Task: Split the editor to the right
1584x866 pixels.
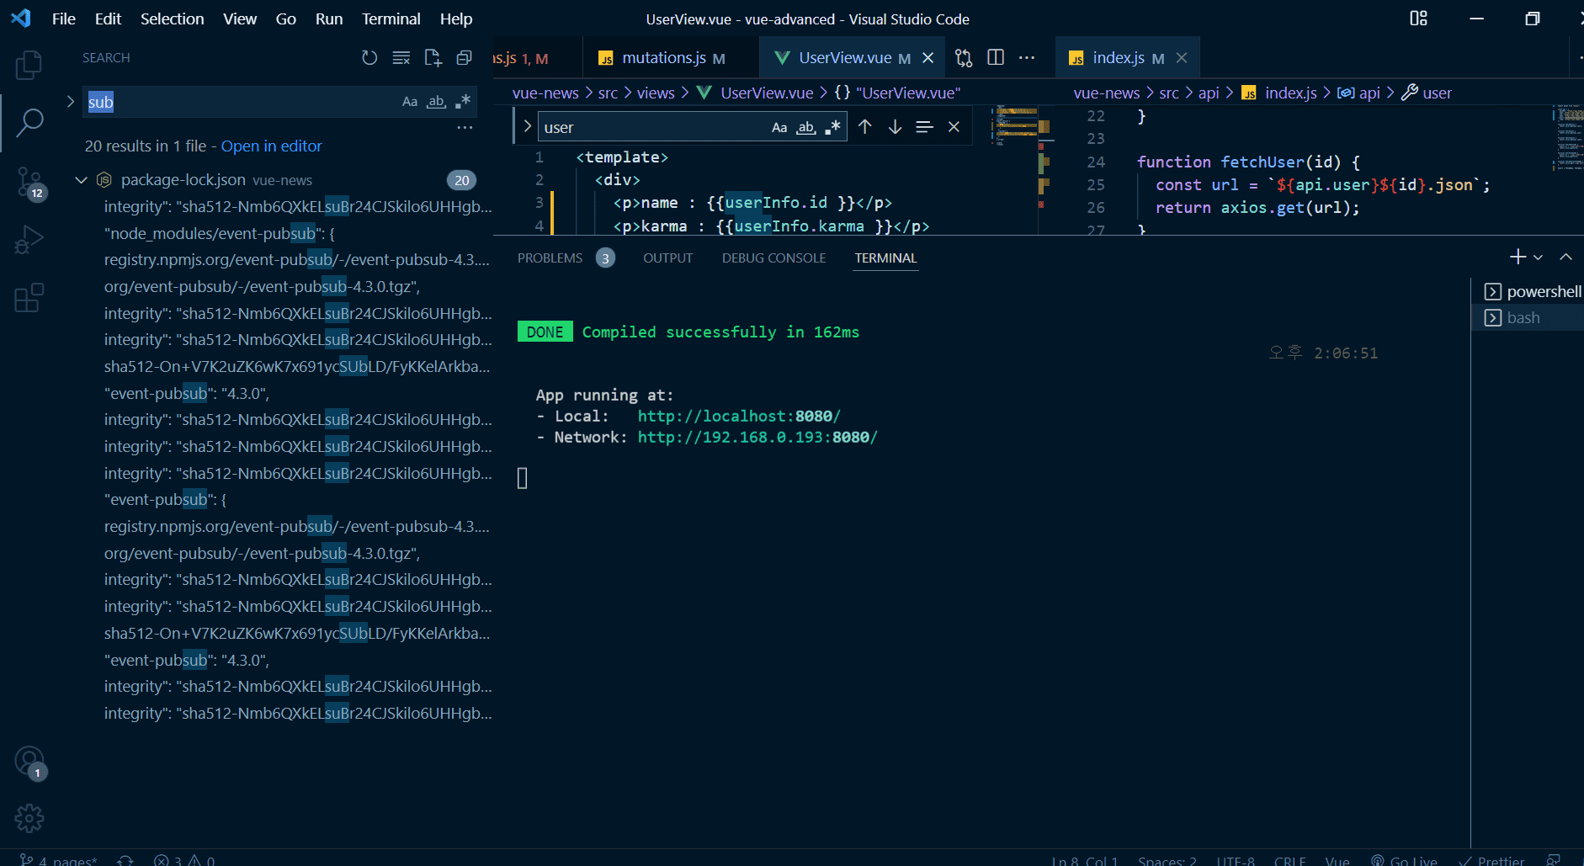Action: tap(996, 57)
